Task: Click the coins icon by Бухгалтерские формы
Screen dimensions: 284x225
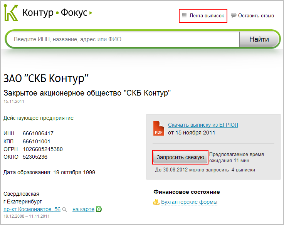Action: [156, 202]
